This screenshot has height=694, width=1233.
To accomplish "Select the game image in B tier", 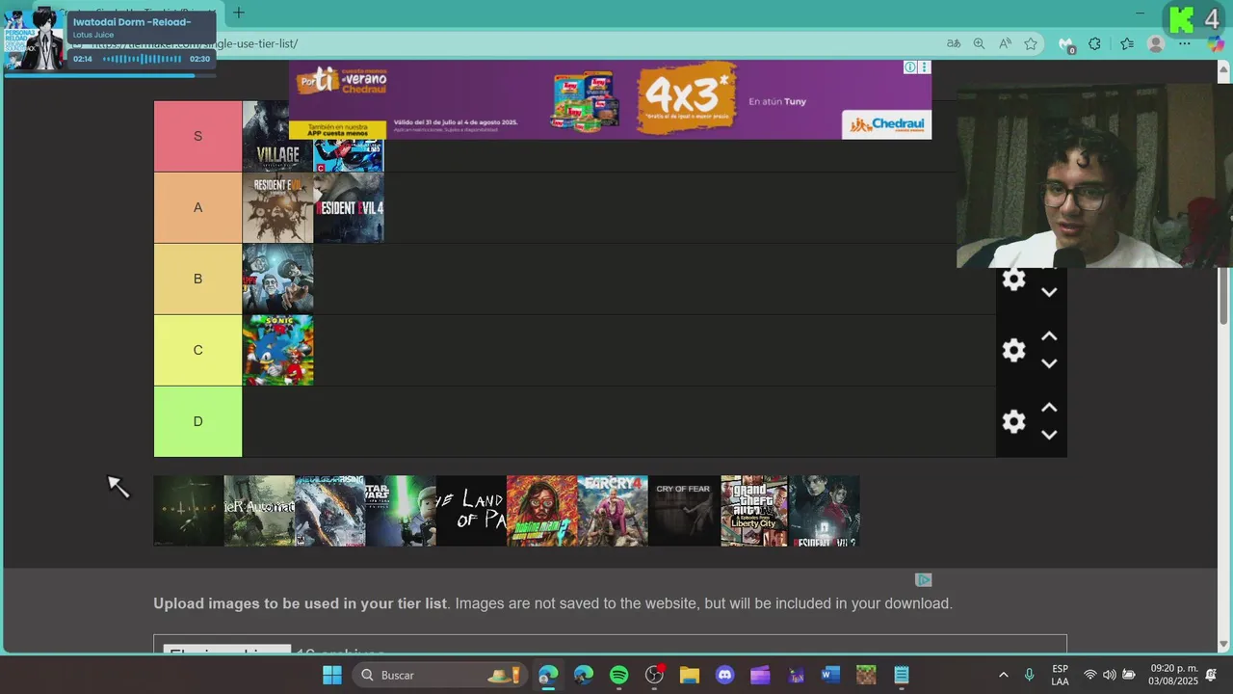I will pyautogui.click(x=277, y=279).
